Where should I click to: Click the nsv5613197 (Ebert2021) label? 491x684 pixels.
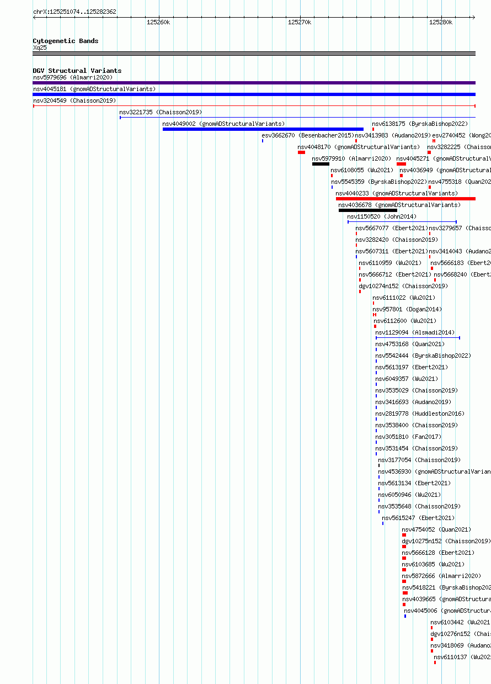(412, 367)
